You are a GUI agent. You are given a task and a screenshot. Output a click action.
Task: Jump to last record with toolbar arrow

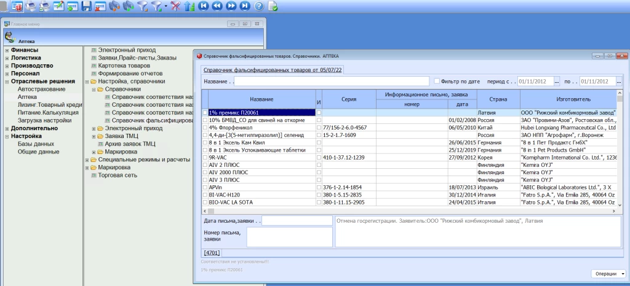tap(245, 6)
